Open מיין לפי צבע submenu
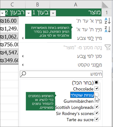Screen dimensions: 113x127 90,38
